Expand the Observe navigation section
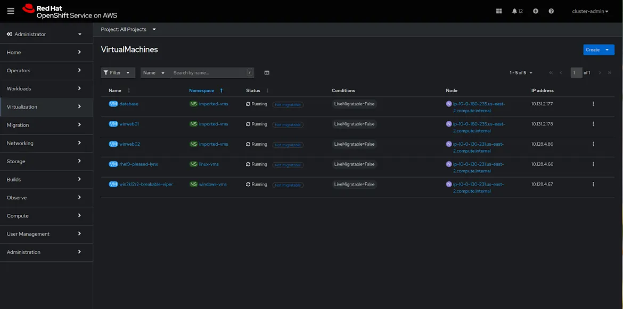Screen dimensions: 623x309 pos(46,197)
